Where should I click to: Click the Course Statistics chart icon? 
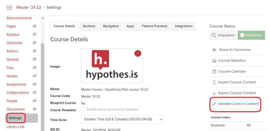214,61
